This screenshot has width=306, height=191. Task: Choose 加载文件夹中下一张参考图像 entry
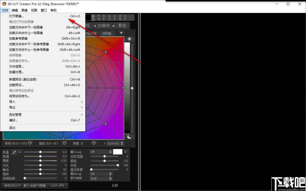pos(43,44)
